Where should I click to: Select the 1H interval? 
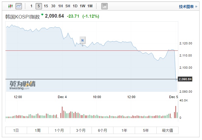[x=61, y=6]
